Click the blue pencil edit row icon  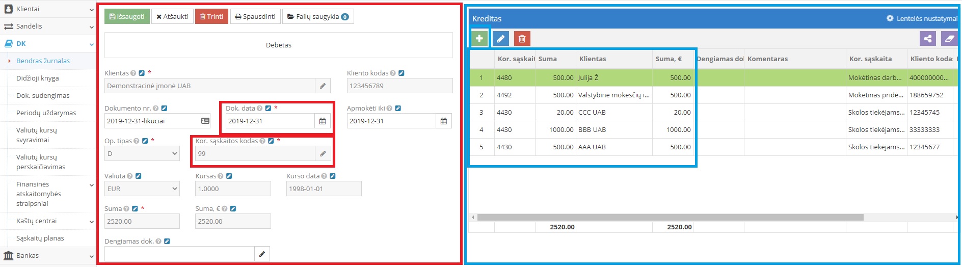[x=500, y=39]
